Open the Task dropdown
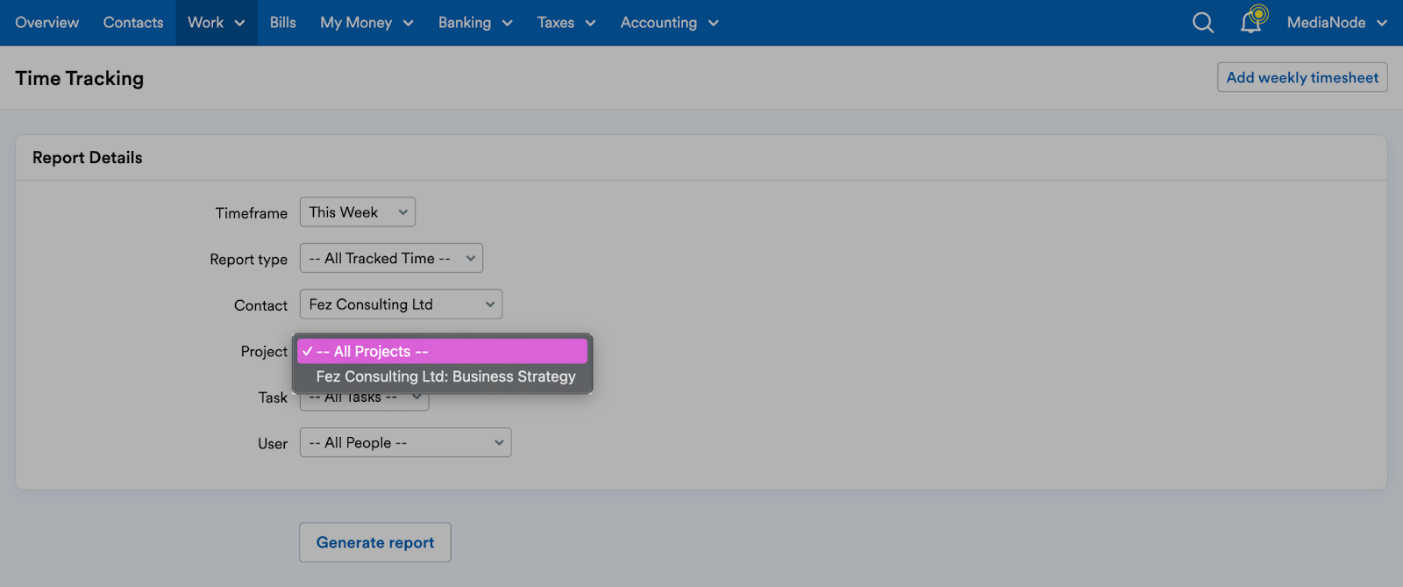This screenshot has width=1403, height=587. tap(364, 400)
